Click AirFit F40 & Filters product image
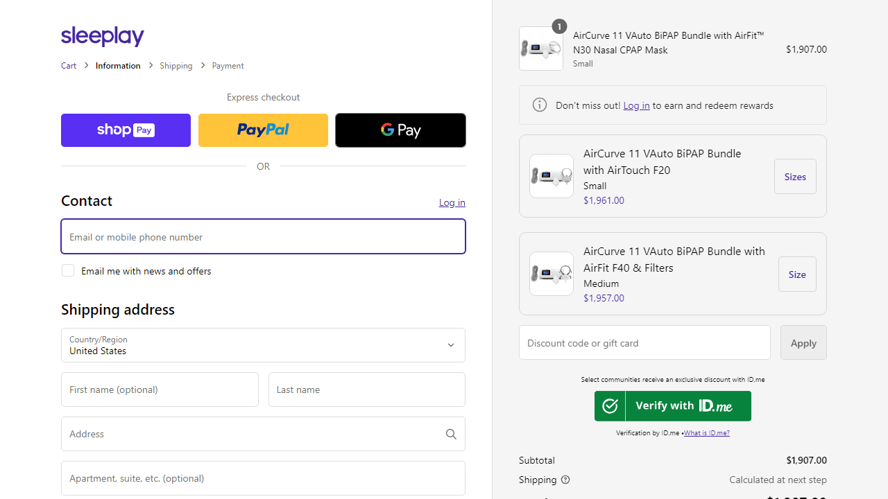This screenshot has width=888, height=499. (552, 274)
